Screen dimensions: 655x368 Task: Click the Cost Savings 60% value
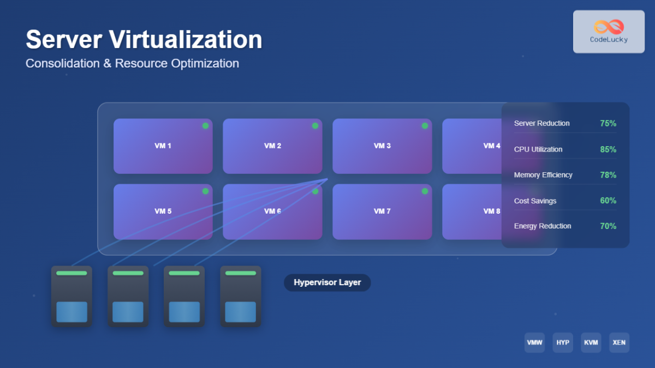607,200
